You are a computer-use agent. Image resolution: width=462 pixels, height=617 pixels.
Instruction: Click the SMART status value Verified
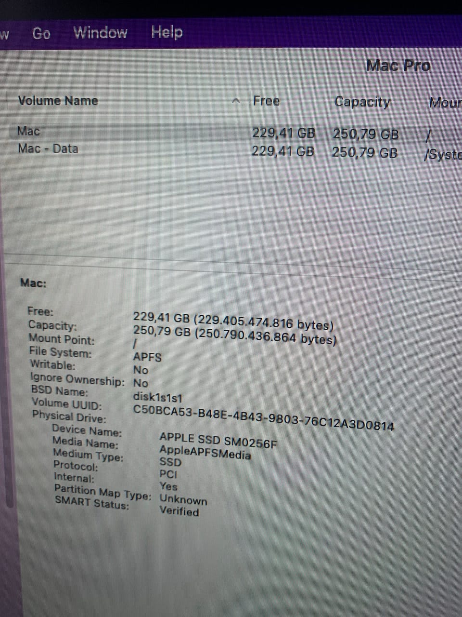179,511
